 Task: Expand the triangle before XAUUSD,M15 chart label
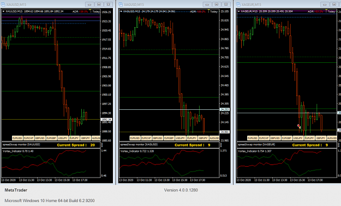pyautogui.click(x=3, y=11)
